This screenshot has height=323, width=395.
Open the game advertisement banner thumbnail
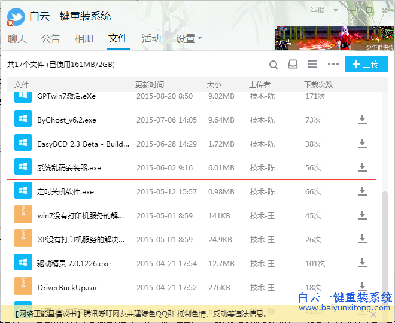(x=334, y=38)
